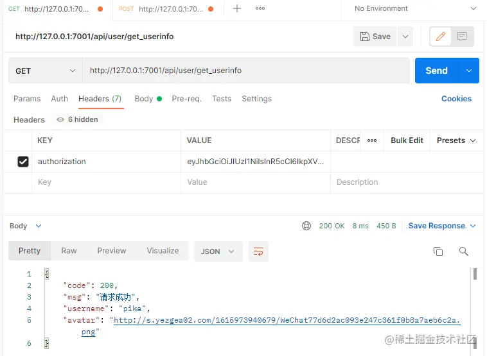Viewport: 487px width, 356px height.
Task: Open the tab options three-dot menu
Action: (x=260, y=8)
